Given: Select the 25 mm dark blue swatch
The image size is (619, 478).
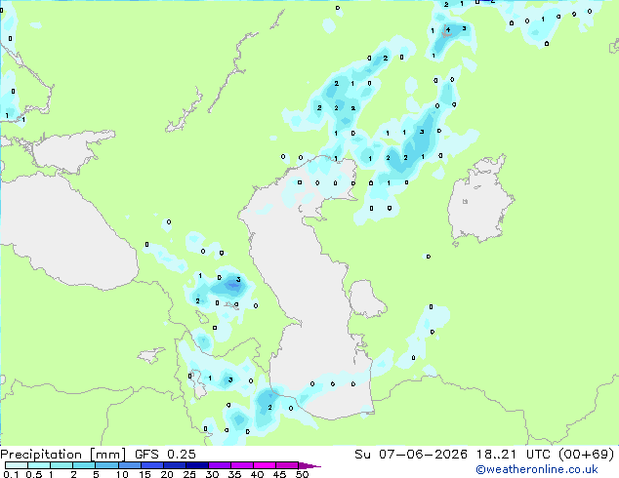Looking at the screenshot, I should (x=197, y=465).
